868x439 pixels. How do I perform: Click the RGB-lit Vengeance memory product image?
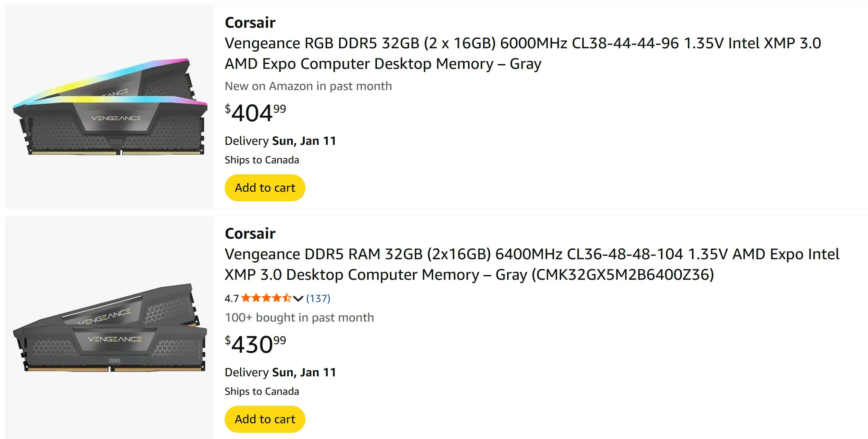coord(110,107)
